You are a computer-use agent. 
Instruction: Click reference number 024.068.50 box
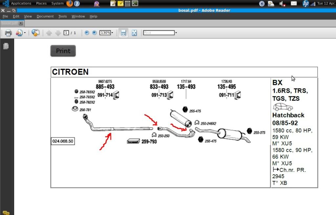63,141
